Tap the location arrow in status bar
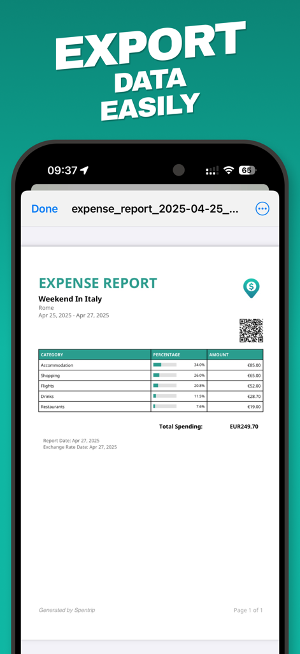Image resolution: width=300 pixels, height=654 pixels. 85,170
